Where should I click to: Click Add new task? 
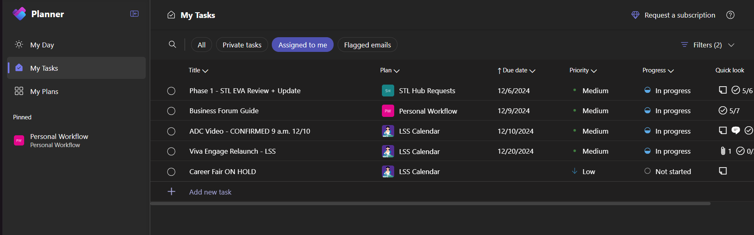(210, 192)
